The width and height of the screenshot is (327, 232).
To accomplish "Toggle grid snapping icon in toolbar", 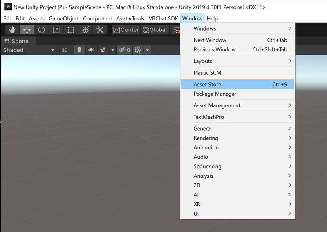I will click(x=177, y=30).
